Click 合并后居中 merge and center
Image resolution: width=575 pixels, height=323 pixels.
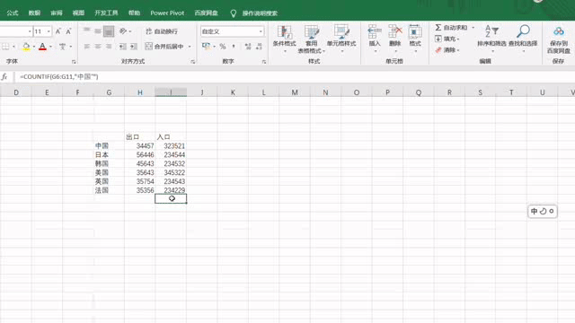click(164, 47)
